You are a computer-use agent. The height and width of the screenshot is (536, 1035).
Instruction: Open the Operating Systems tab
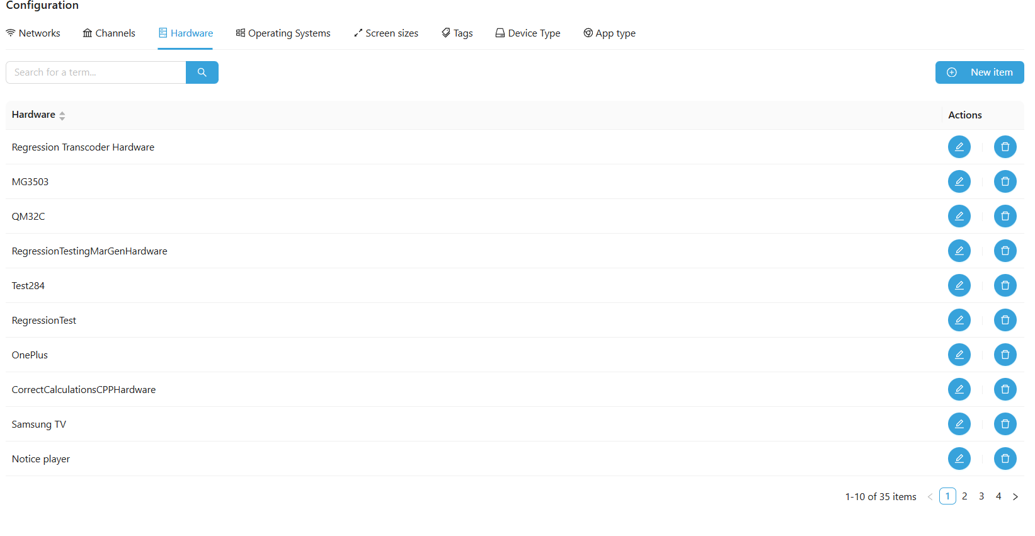pyautogui.click(x=283, y=33)
